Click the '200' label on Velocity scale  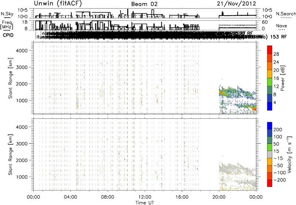[x=278, y=130]
